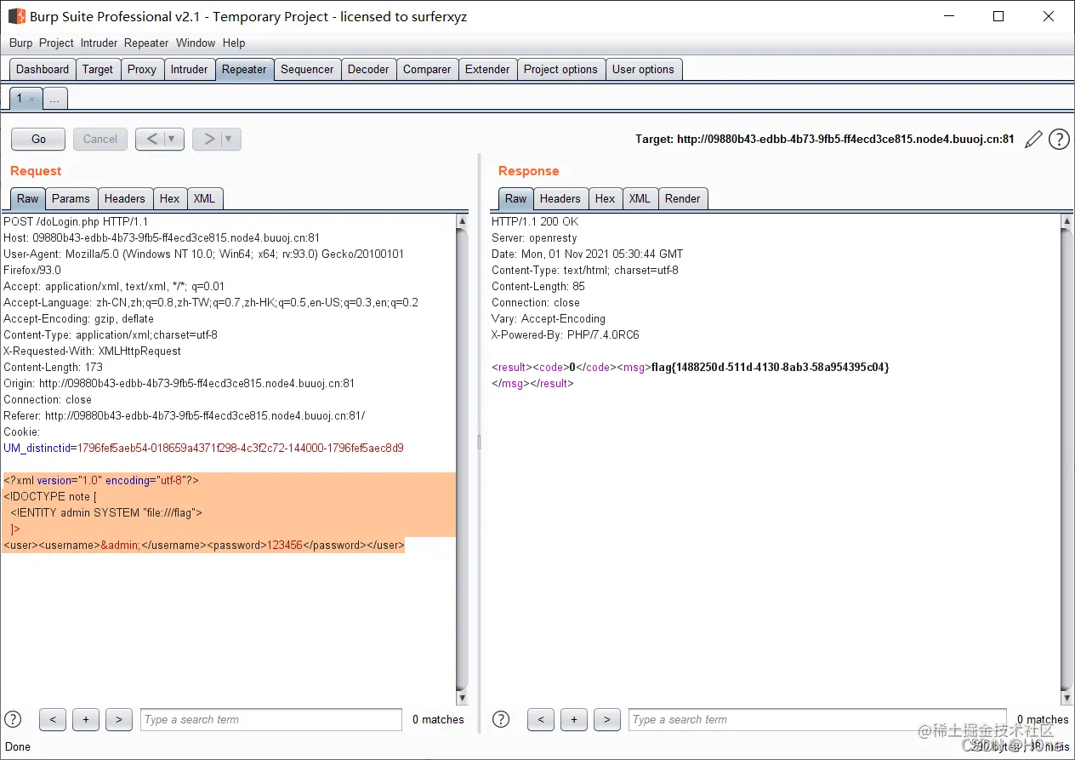Click the Burp Suite logo icon in title bar

16,16
